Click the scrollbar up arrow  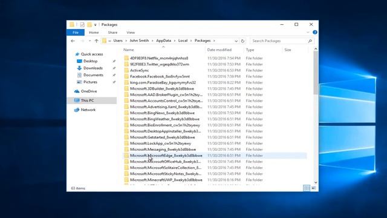316,49
